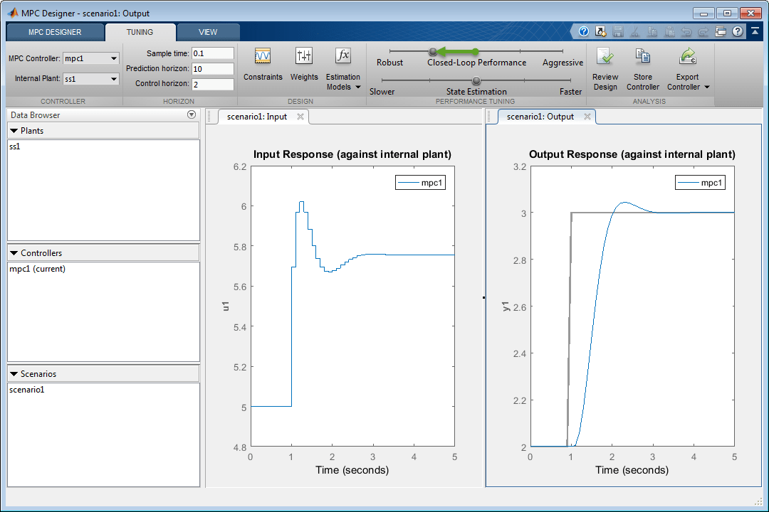Click the Prediction horizon field
This screenshot has height=512, width=769.
coord(213,68)
